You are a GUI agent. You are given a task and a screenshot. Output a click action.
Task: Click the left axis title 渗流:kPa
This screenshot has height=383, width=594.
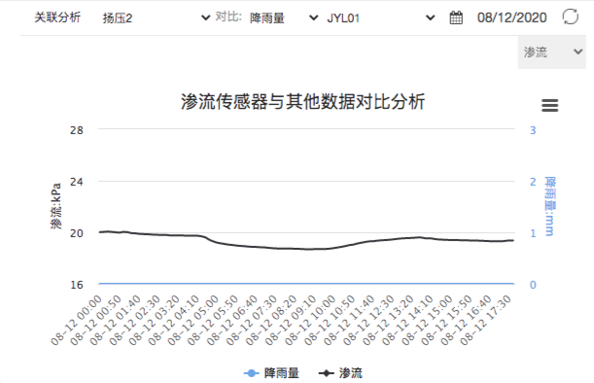pyautogui.click(x=56, y=206)
